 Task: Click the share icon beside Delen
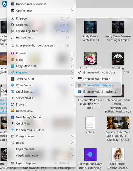[x=13, y=143]
